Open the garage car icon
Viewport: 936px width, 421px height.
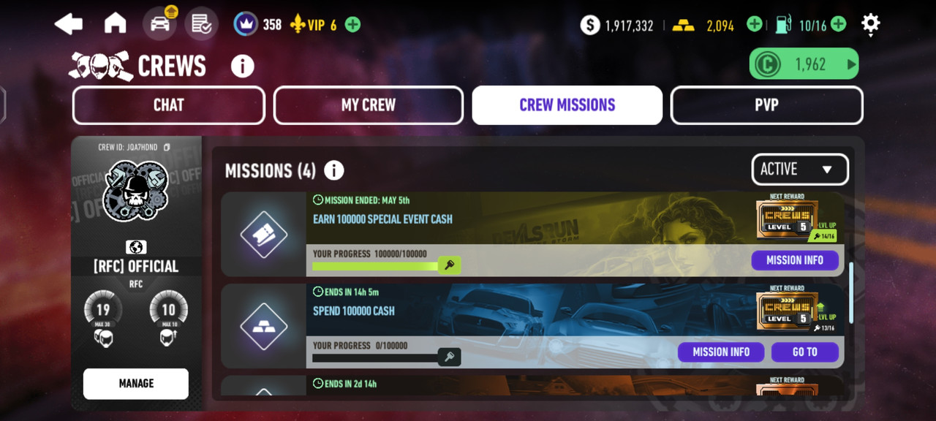[x=159, y=23]
